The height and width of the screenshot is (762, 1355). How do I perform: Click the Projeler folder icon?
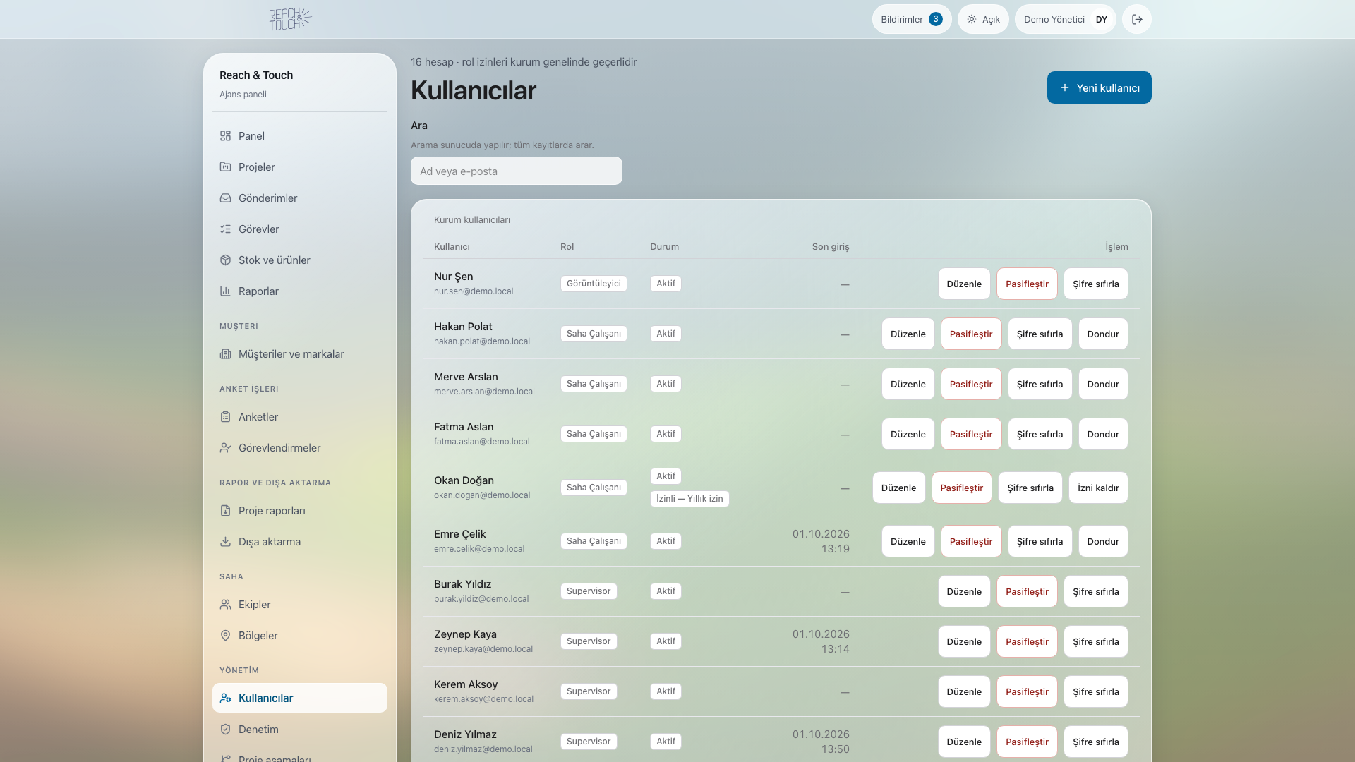(225, 167)
